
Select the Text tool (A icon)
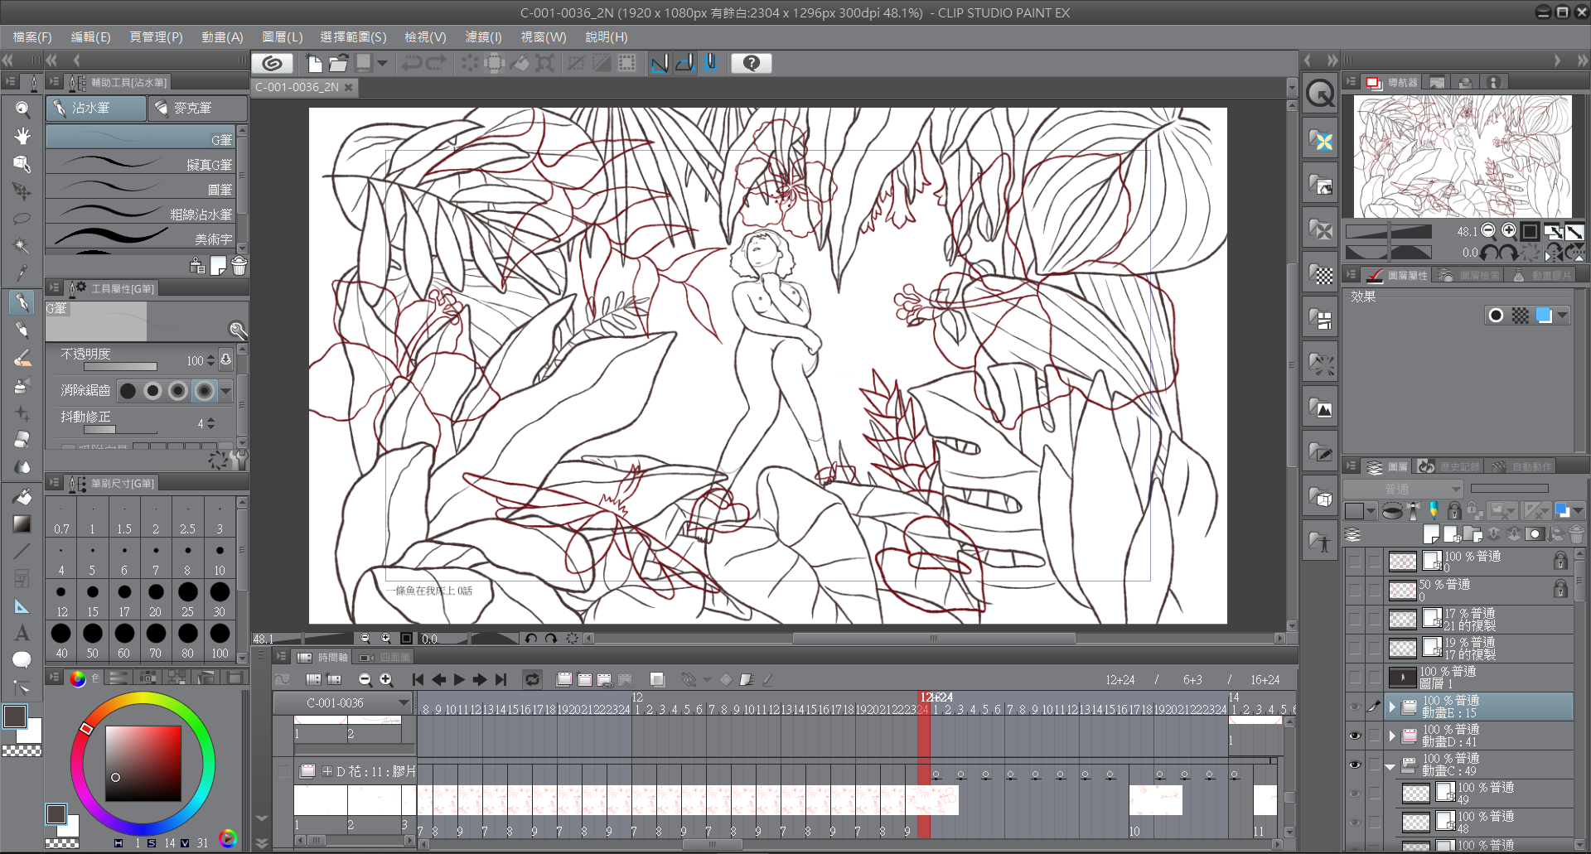click(x=22, y=633)
